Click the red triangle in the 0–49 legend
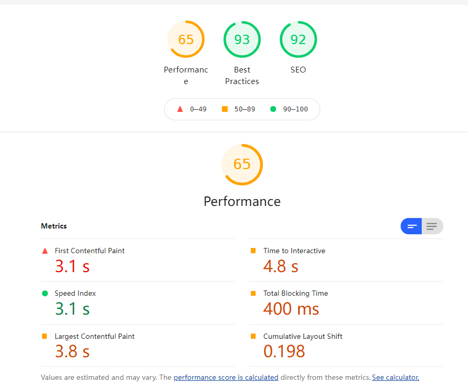 coord(180,109)
